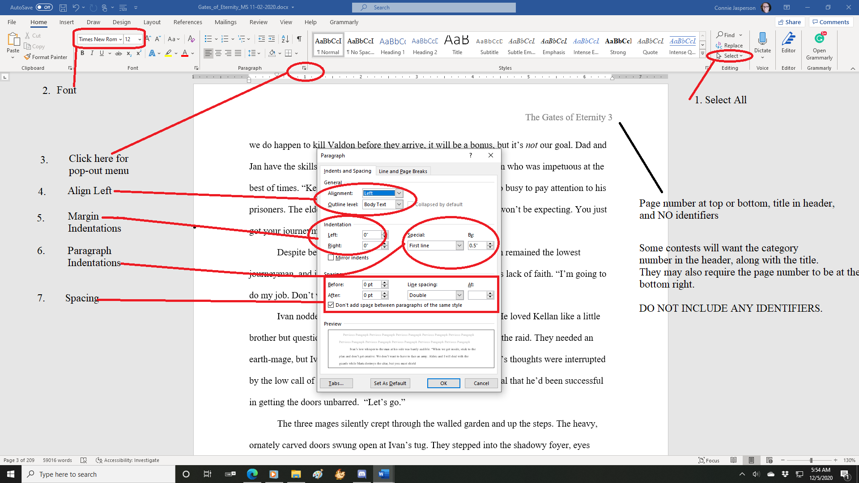Select the Format Painter tool

pos(46,57)
